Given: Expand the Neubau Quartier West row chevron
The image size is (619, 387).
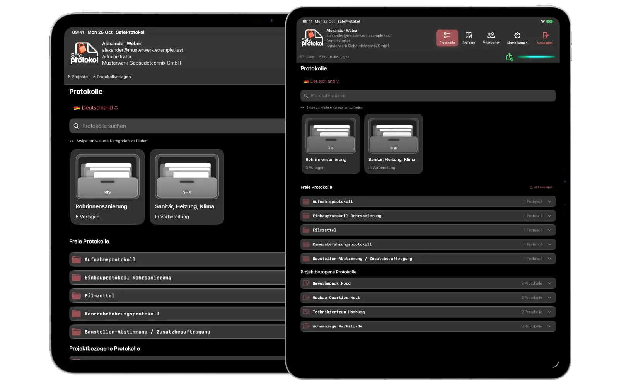Looking at the screenshot, I should tap(549, 298).
